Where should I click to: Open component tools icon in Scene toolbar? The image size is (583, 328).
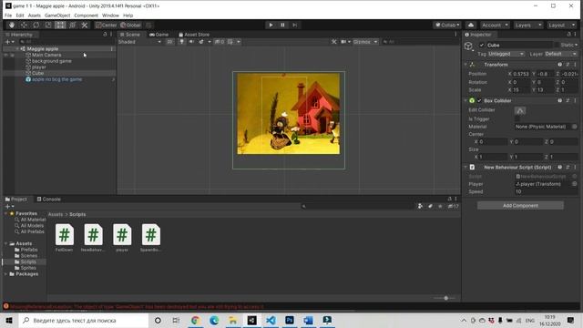click(334, 42)
